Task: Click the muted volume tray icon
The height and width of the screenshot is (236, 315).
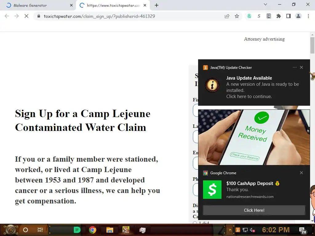Action: [253, 230]
